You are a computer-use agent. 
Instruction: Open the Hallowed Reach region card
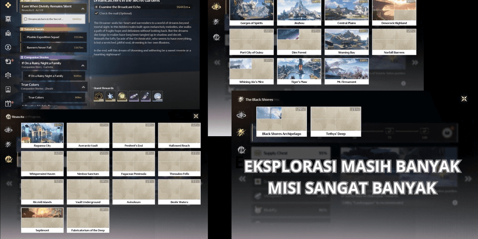coord(179,136)
